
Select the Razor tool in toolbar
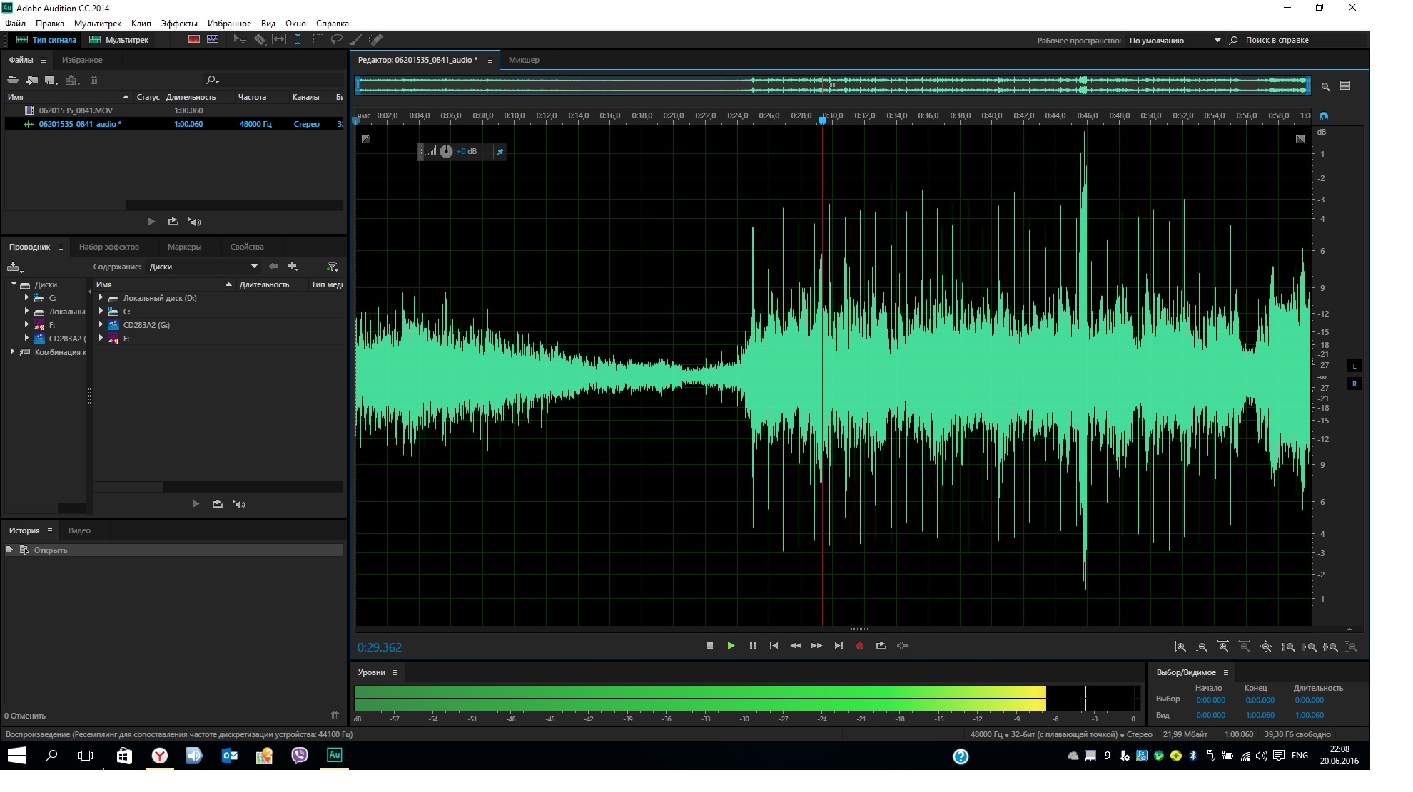tap(260, 40)
